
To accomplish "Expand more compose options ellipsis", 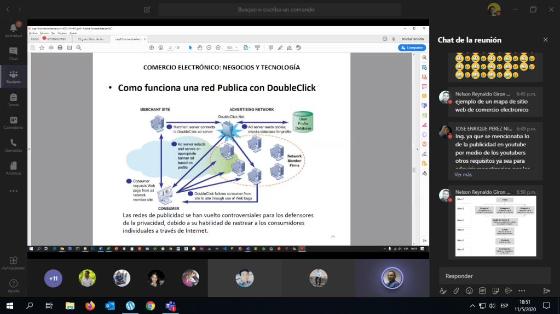I will (522, 291).
